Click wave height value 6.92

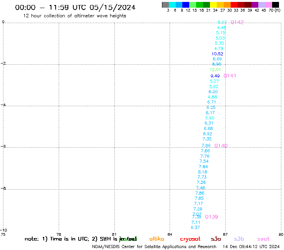pyautogui.click(x=207, y=134)
